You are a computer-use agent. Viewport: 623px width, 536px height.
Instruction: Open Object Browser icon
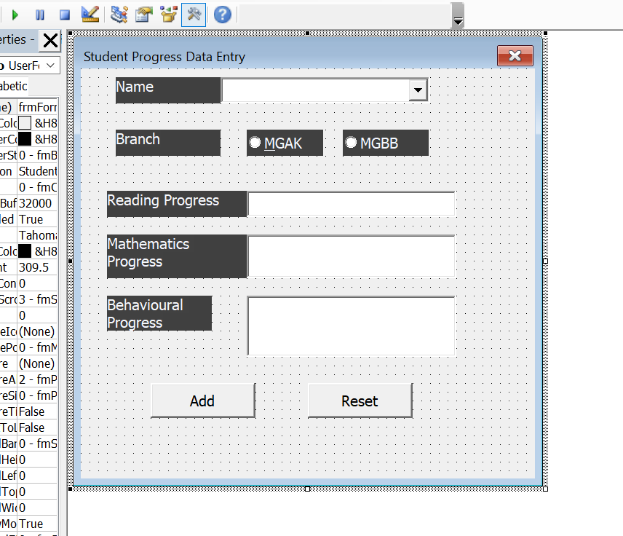point(168,15)
